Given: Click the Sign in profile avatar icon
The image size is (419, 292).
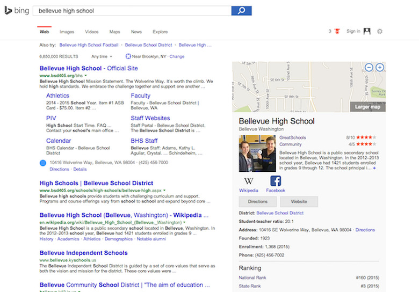Looking at the screenshot, I should point(367,31).
